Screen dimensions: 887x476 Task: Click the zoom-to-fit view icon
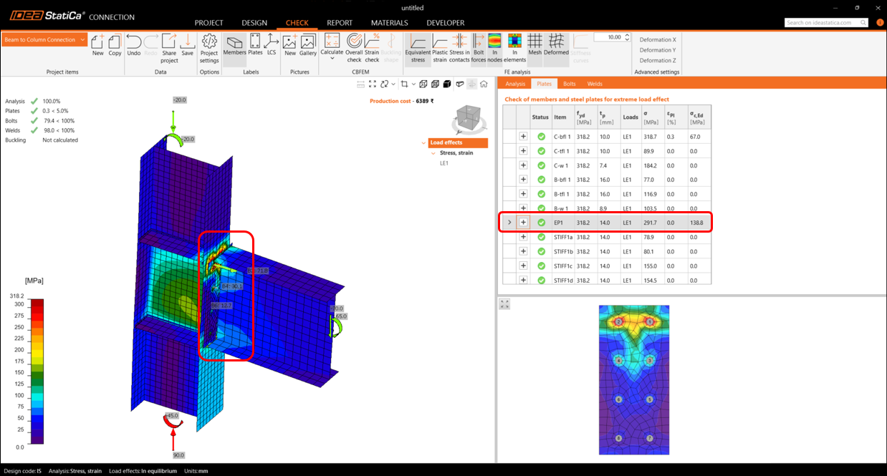[x=373, y=84]
